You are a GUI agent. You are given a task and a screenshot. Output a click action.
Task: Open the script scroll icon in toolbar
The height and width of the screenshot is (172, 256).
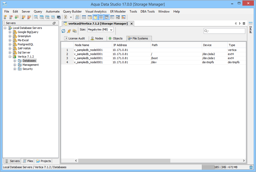point(77,17)
